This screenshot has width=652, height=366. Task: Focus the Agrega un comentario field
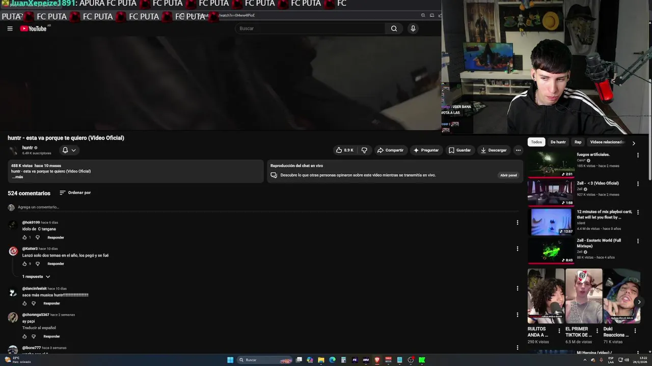coord(268,207)
